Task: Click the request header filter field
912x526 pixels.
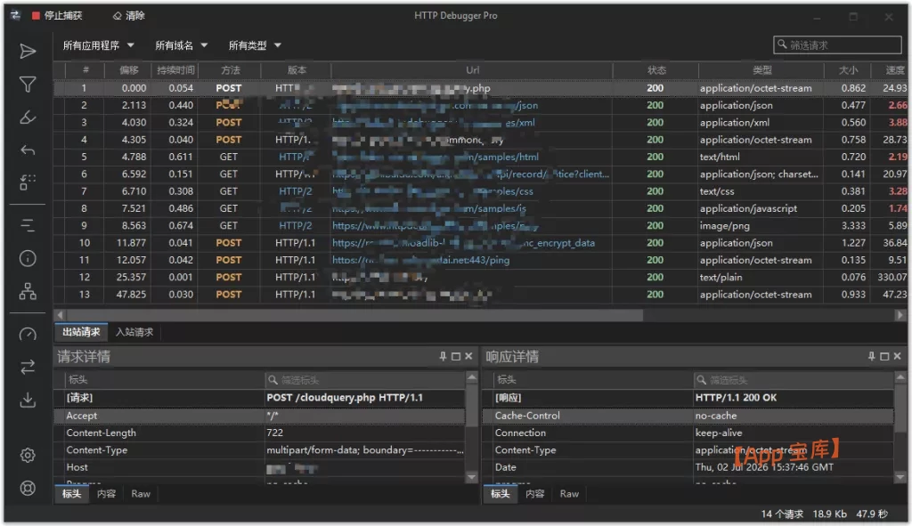Action: tap(364, 380)
